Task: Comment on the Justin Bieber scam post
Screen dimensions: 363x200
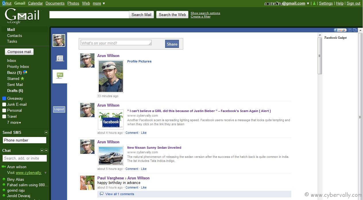Action: (x=132, y=133)
